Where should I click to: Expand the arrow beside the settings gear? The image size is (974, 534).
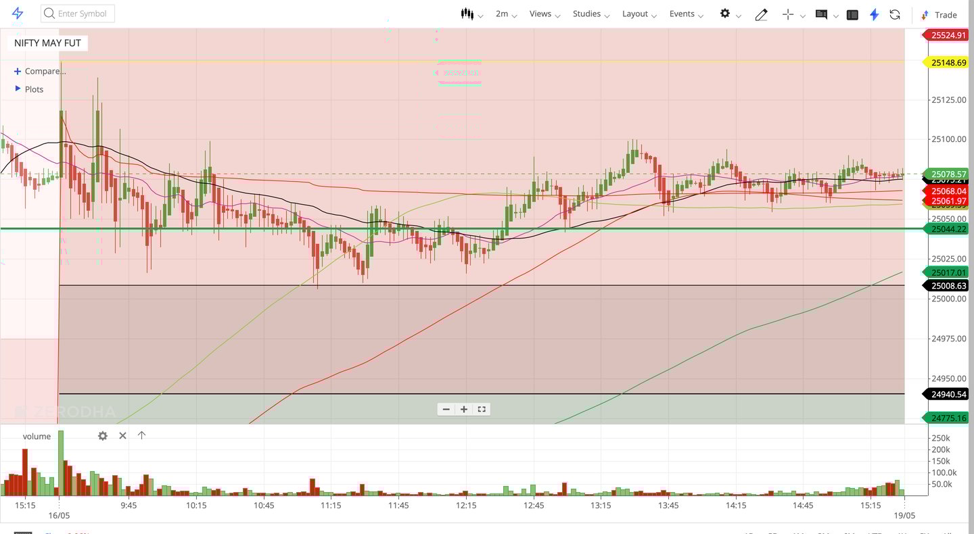[739, 16]
